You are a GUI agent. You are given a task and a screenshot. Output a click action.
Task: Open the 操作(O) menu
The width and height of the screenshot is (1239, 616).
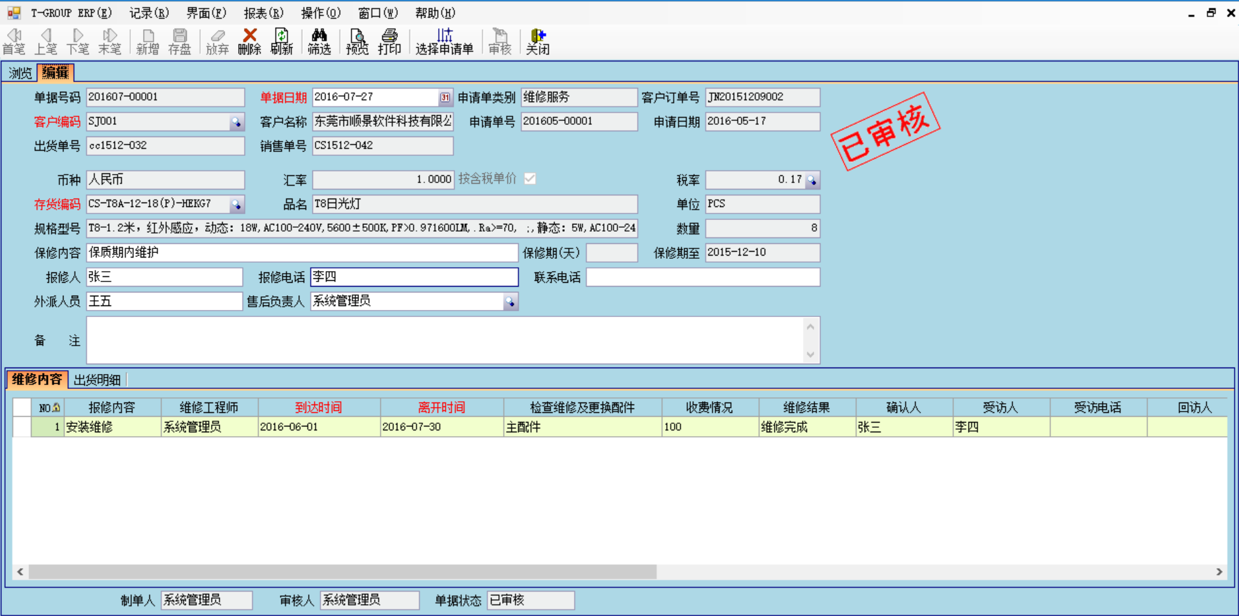coord(321,13)
